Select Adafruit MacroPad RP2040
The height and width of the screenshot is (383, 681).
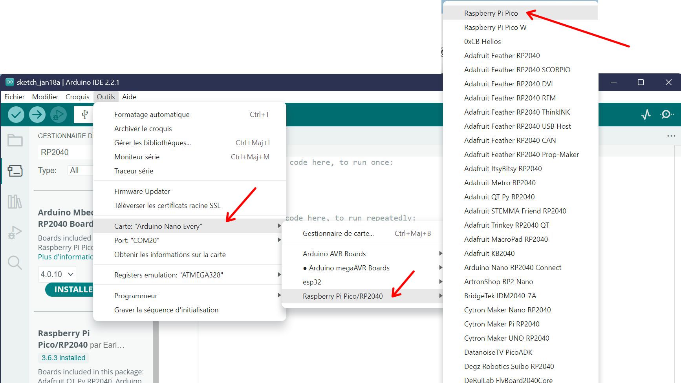(x=520, y=239)
